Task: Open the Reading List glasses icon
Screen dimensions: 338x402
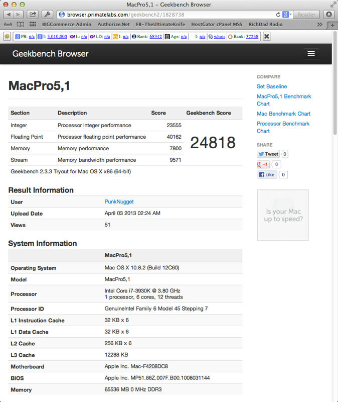Action: 8,24
